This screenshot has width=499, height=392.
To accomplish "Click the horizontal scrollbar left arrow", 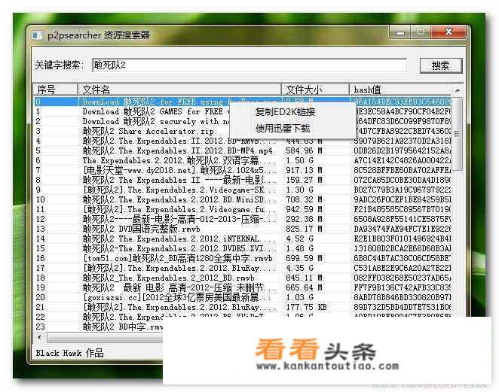I will [39, 337].
